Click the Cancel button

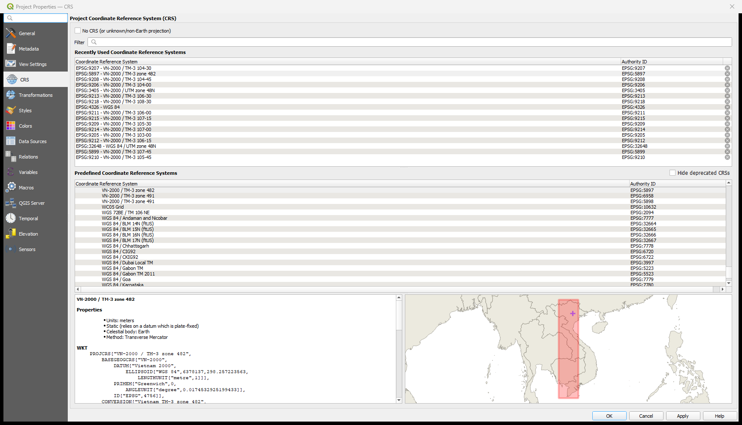pyautogui.click(x=646, y=416)
